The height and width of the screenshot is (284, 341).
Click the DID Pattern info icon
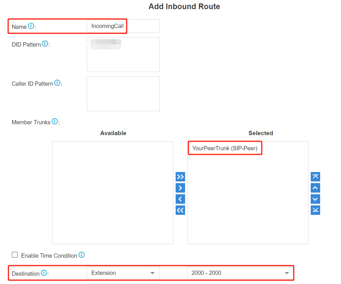click(x=45, y=43)
